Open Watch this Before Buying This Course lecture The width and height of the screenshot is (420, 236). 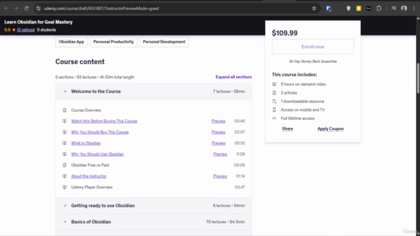104,121
